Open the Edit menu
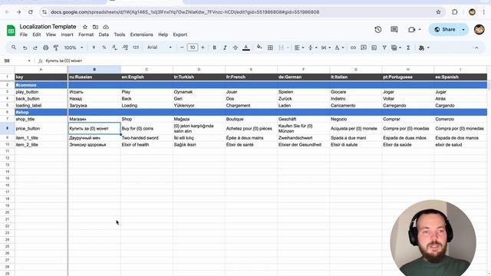Image resolution: width=491 pixels, height=276 pixels. pyautogui.click(x=37, y=34)
